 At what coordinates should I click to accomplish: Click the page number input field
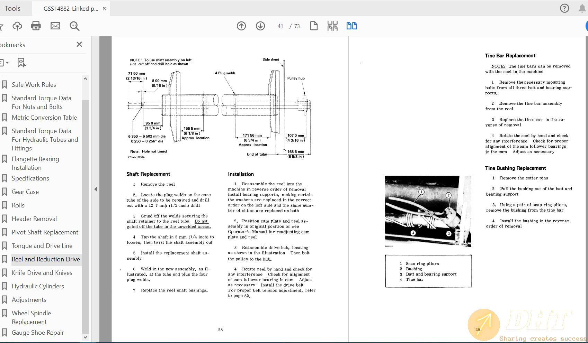click(280, 26)
